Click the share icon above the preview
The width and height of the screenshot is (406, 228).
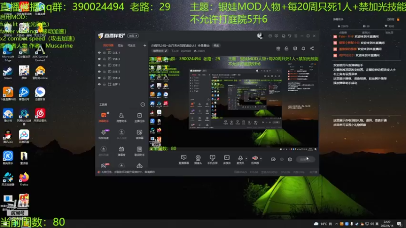(x=312, y=48)
